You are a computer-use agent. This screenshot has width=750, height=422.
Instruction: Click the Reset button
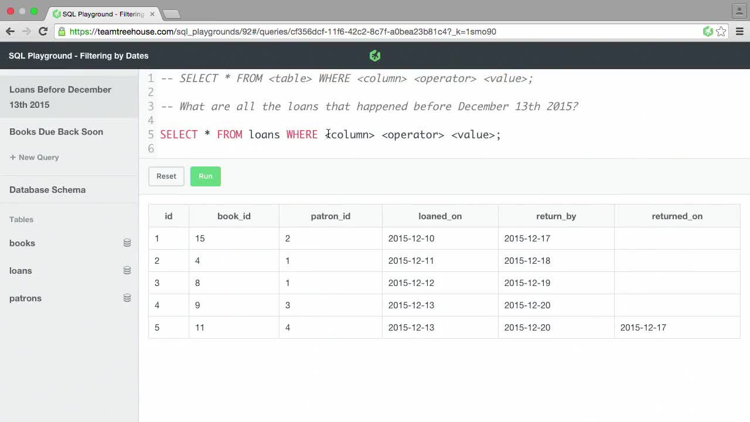166,176
